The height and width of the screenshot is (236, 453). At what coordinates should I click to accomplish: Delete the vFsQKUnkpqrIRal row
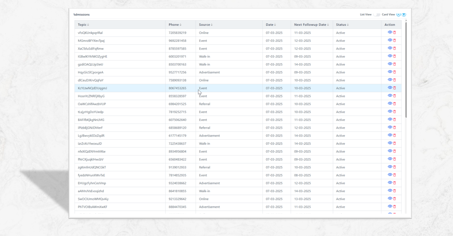[x=395, y=33]
